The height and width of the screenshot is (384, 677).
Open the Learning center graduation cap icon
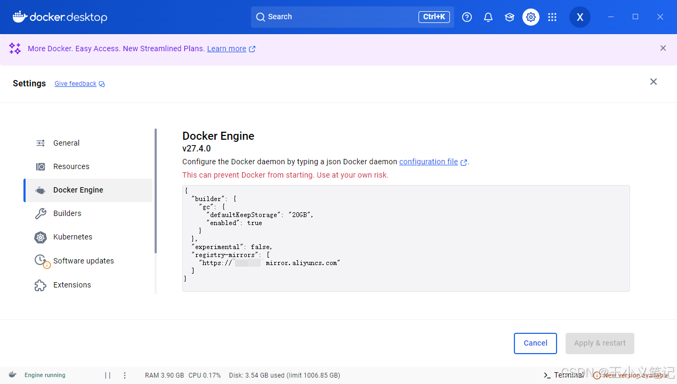[x=510, y=17]
